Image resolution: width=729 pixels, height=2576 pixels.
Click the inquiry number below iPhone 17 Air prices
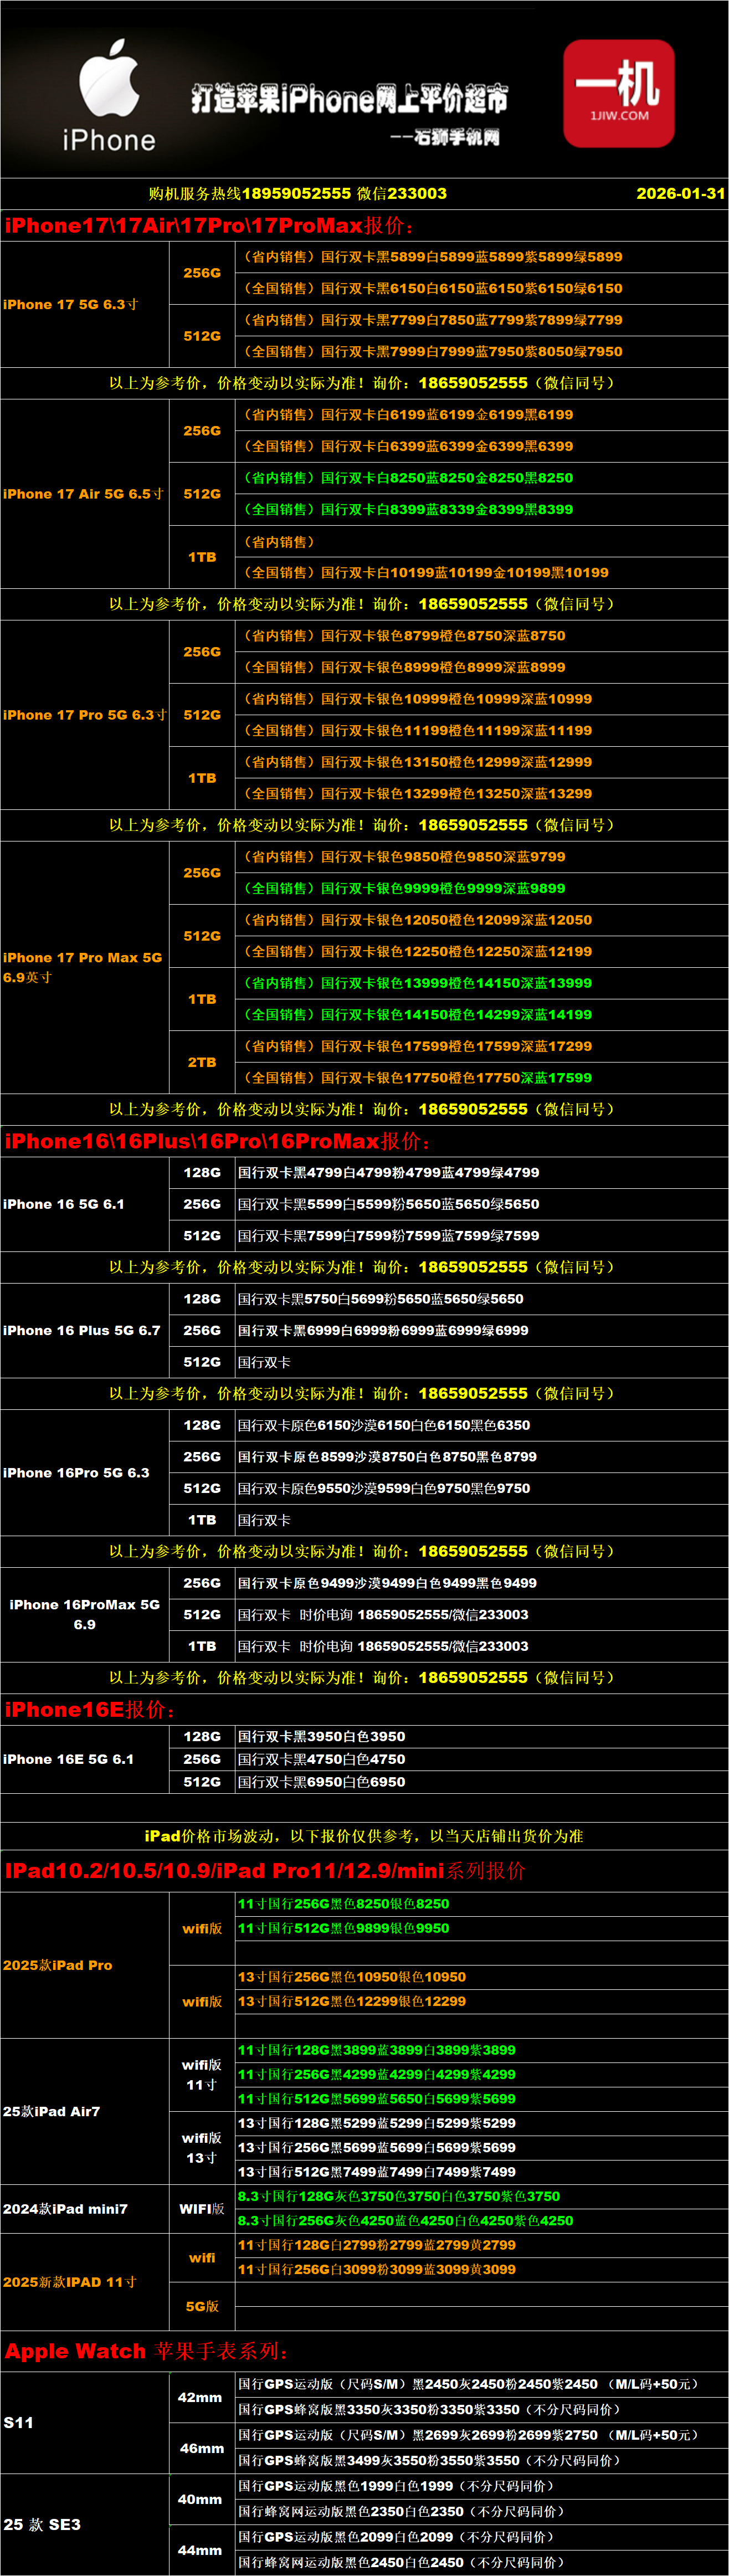coord(472,604)
